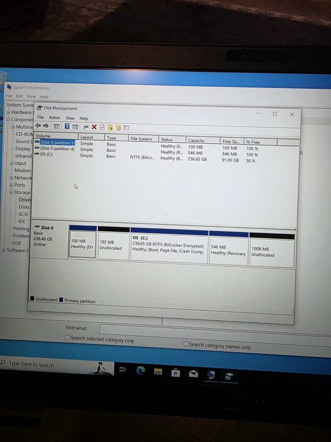Open Action menu in Disk Management
The width and height of the screenshot is (331, 442).
coord(55,117)
